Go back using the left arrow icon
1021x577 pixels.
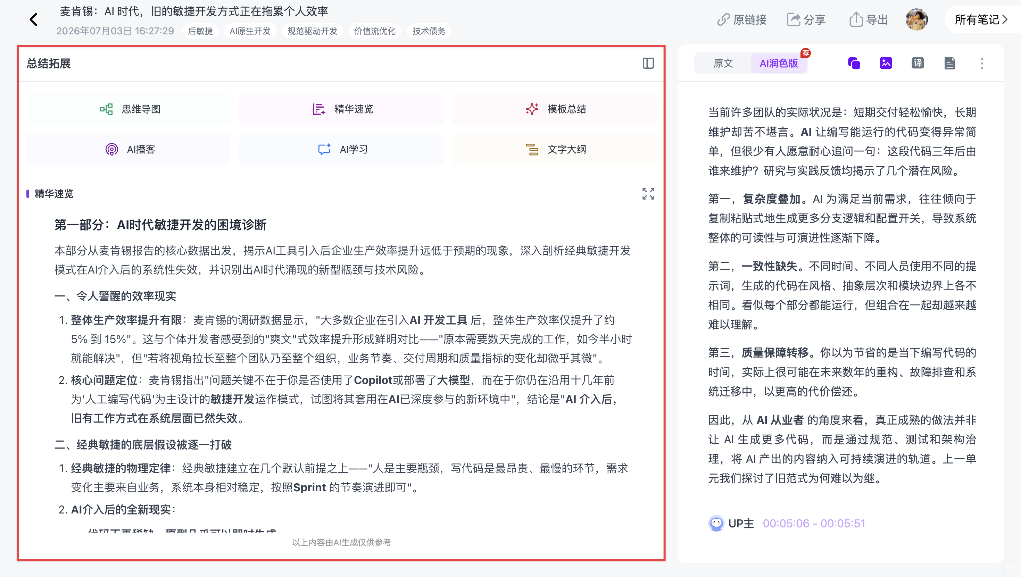click(34, 19)
